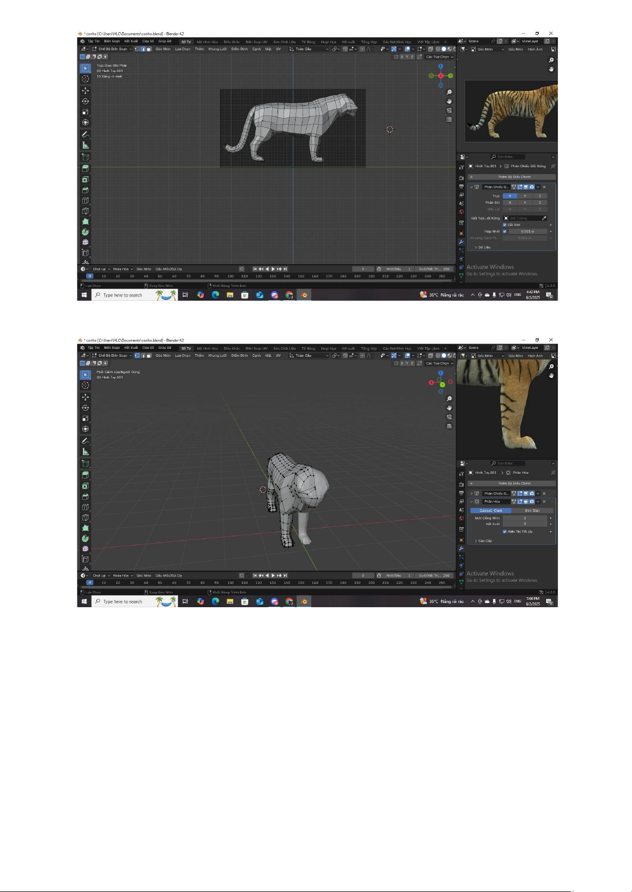This screenshot has width=632, height=892.
Task: Click Kết Xuất value field showing 2
Action: click(525, 524)
